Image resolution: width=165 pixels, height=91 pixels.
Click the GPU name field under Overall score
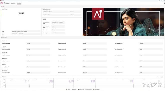(26, 34)
